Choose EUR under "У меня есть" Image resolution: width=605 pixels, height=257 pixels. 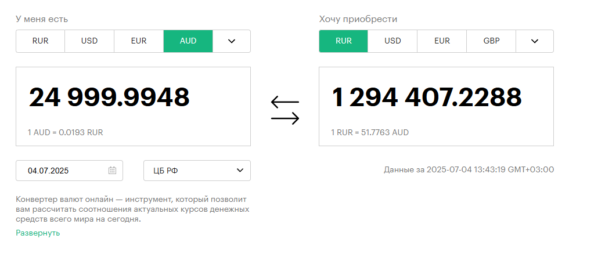(139, 41)
